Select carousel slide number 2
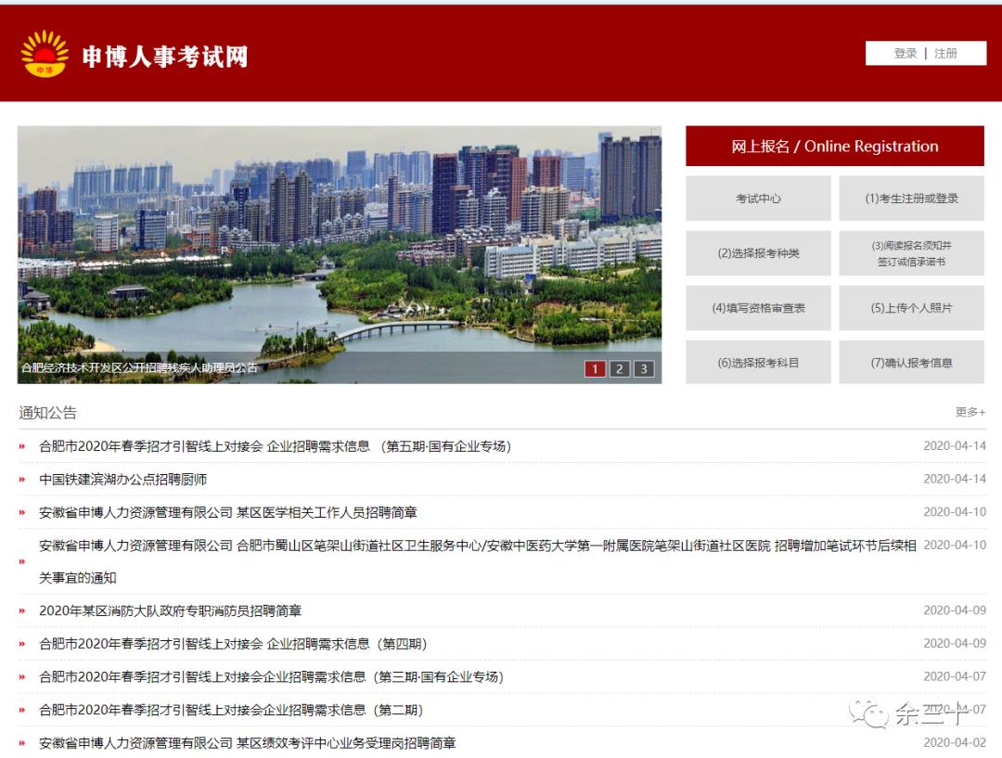 [618, 368]
